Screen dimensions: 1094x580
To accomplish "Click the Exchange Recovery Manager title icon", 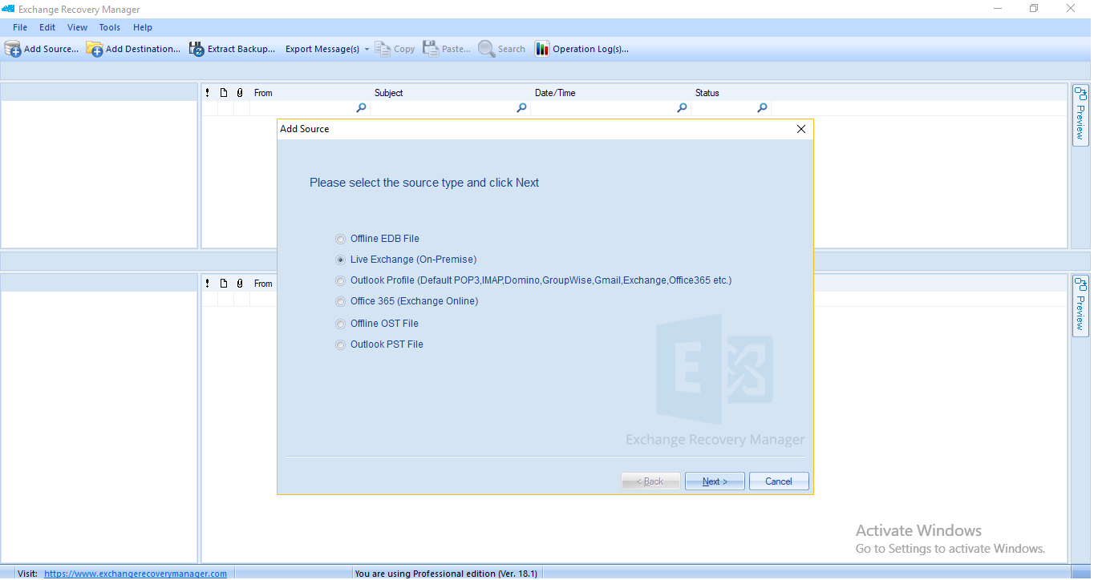I will [x=8, y=9].
